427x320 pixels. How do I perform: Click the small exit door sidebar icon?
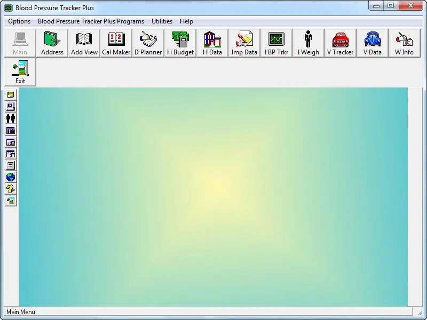11,201
